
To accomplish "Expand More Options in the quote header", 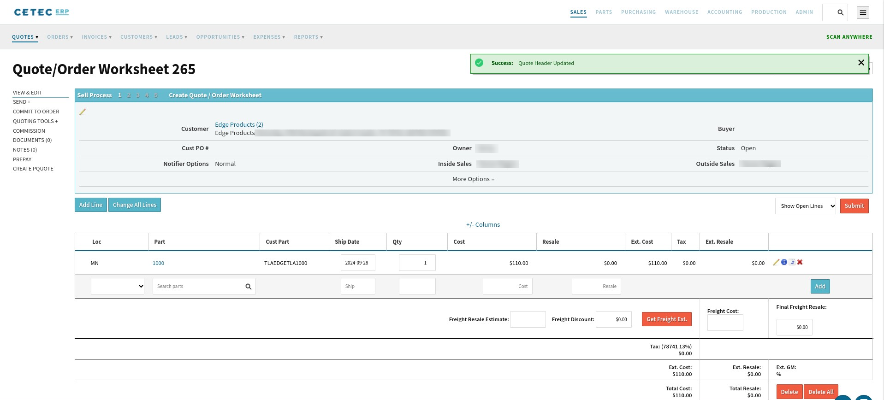I will point(474,179).
